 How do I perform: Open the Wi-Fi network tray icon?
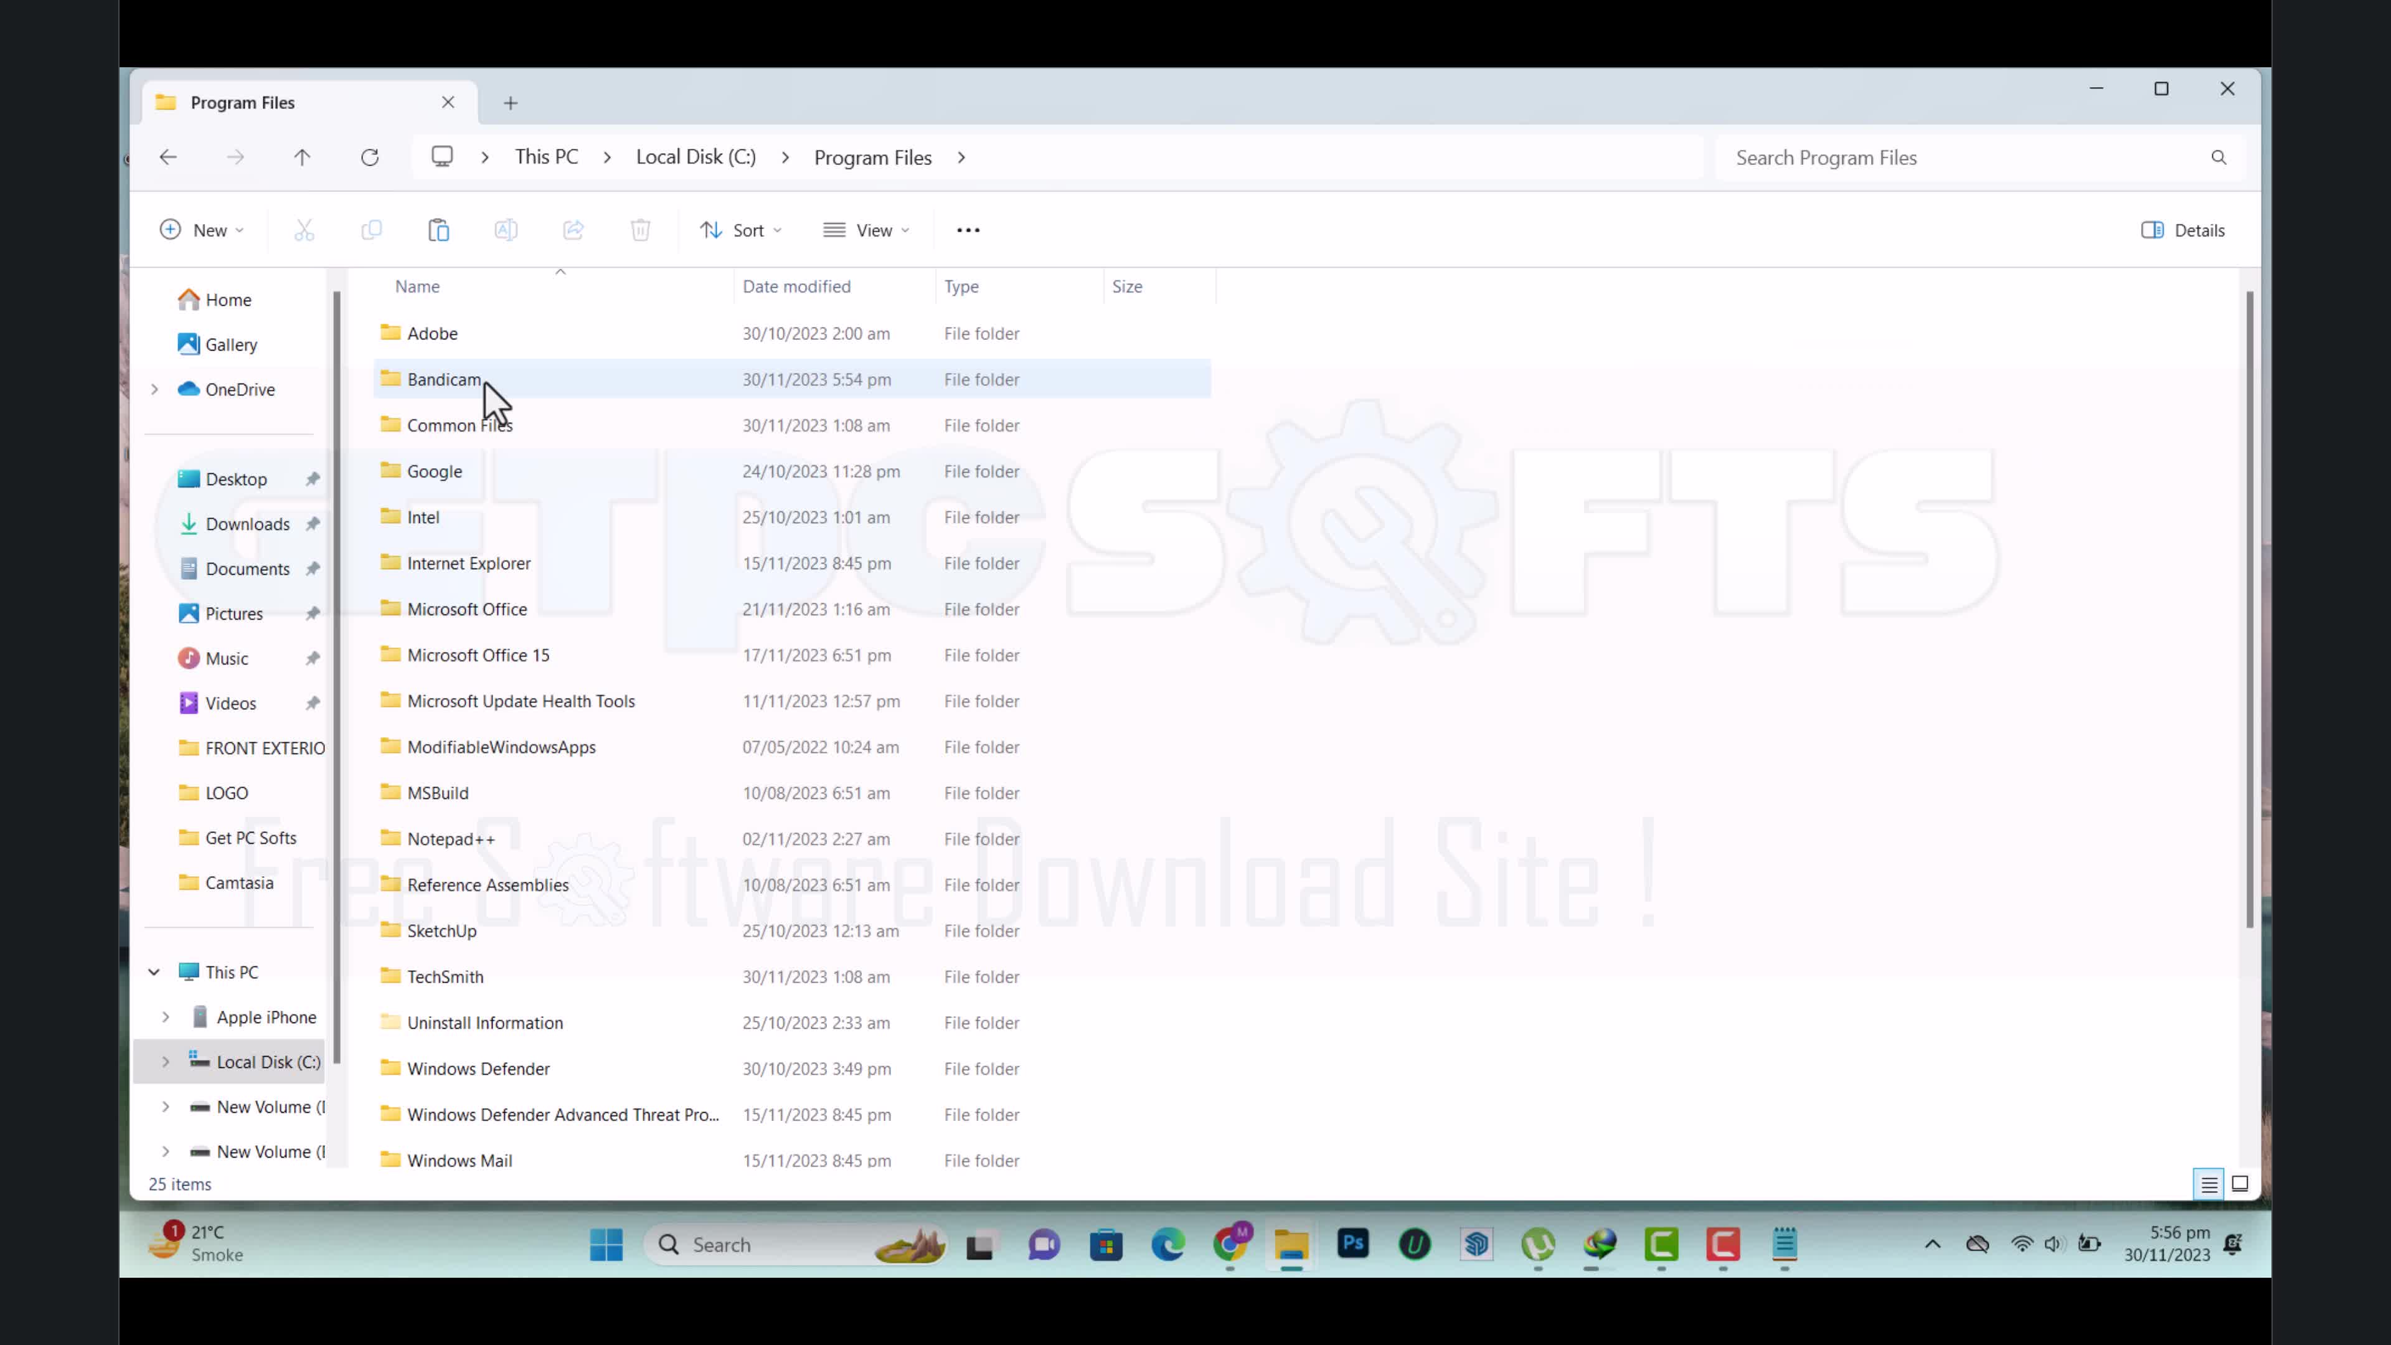tap(2022, 1244)
